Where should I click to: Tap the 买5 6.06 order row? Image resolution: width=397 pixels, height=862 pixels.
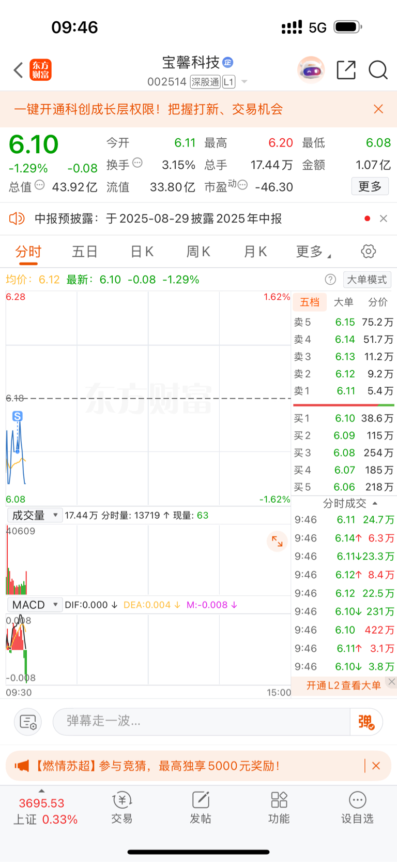(x=344, y=487)
